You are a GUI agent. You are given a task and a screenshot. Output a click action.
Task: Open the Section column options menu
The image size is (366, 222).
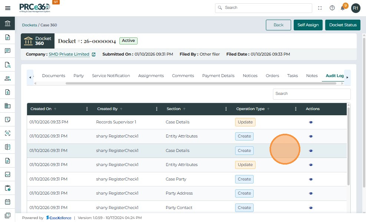(x=226, y=109)
